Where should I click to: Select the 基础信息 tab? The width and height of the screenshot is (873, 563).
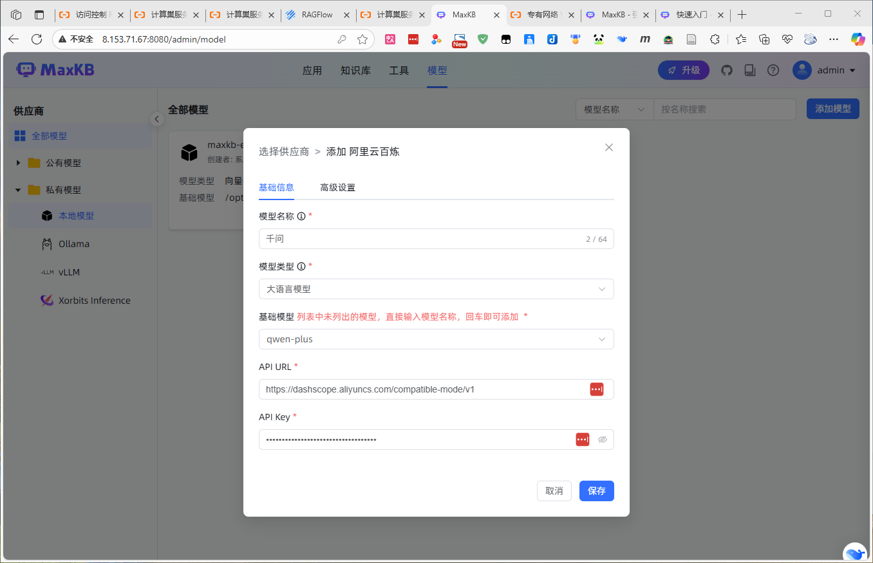(276, 187)
